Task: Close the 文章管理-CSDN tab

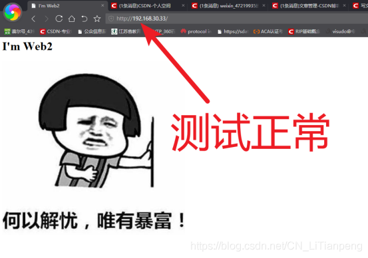Action: click(x=344, y=5)
